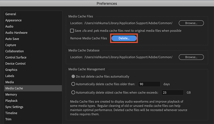The height and width of the screenshot is (124, 214).
Task: Select Do not delete cache files automatically
Action: 73,76
